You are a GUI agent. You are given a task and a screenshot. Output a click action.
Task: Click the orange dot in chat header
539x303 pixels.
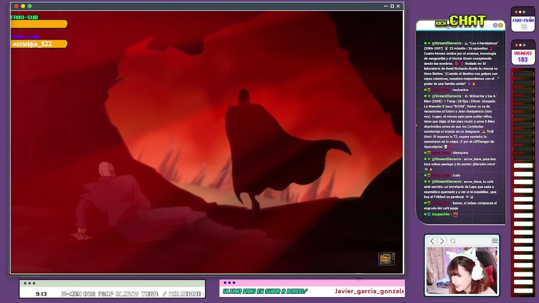point(500,25)
